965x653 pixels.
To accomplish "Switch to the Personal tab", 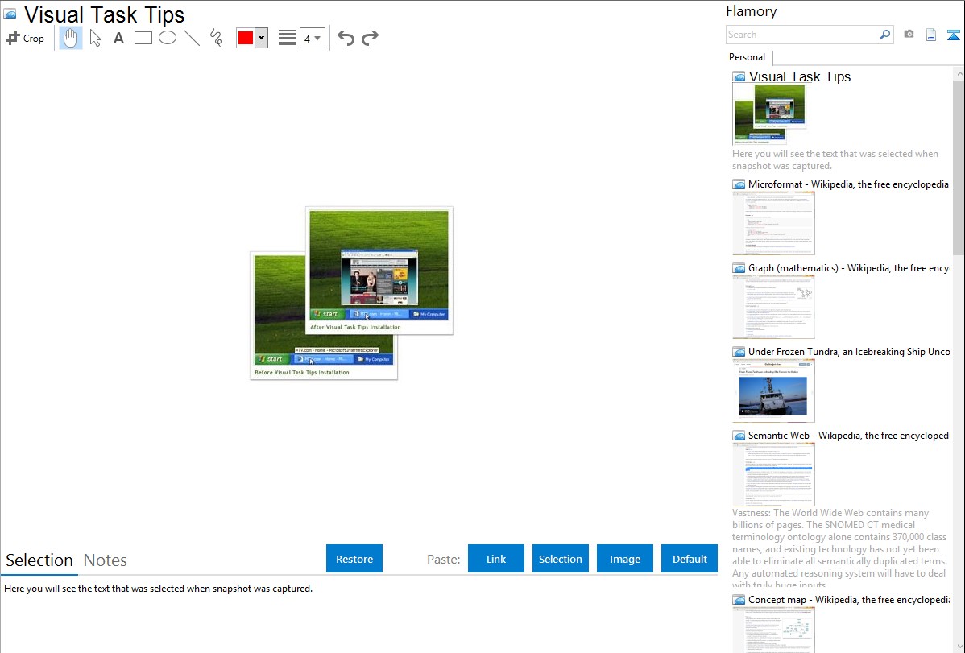I will point(747,57).
